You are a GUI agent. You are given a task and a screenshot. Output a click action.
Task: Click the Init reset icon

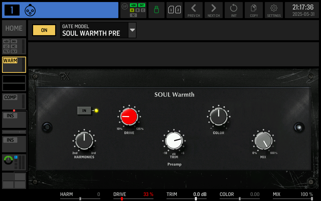tap(234, 10)
